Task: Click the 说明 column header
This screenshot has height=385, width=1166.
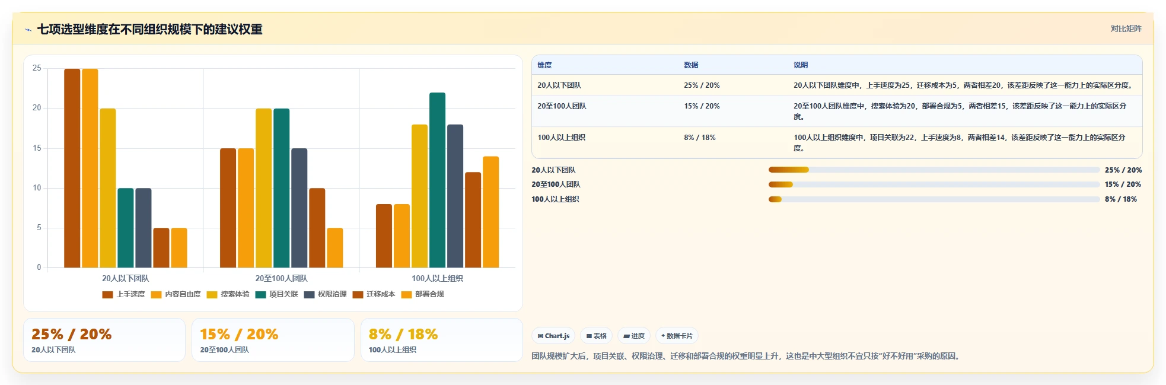Action: click(965, 65)
